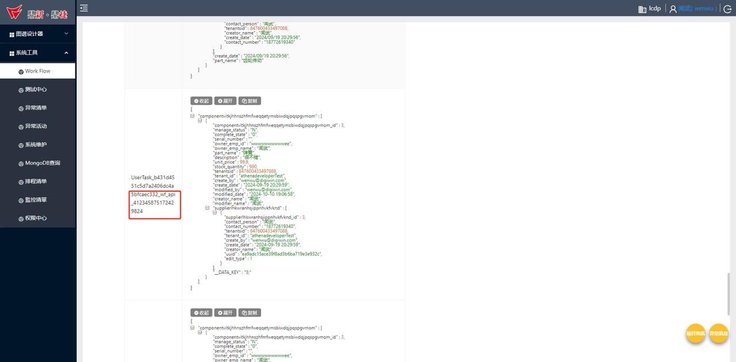736x362 pixels.
Task: Click the user profile icon beside wenwu
Action: coord(673,9)
